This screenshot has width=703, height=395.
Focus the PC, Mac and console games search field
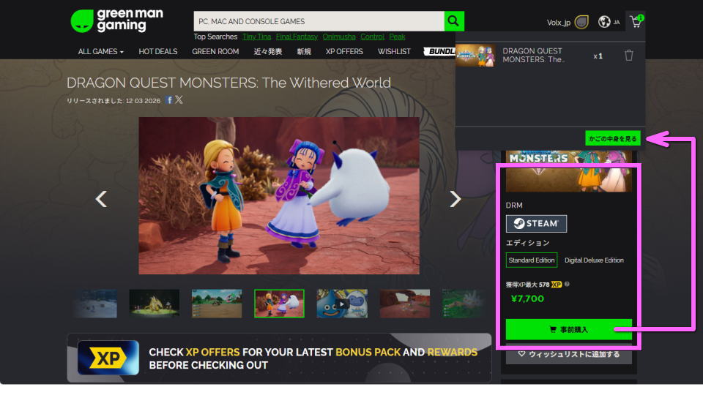pyautogui.click(x=319, y=21)
